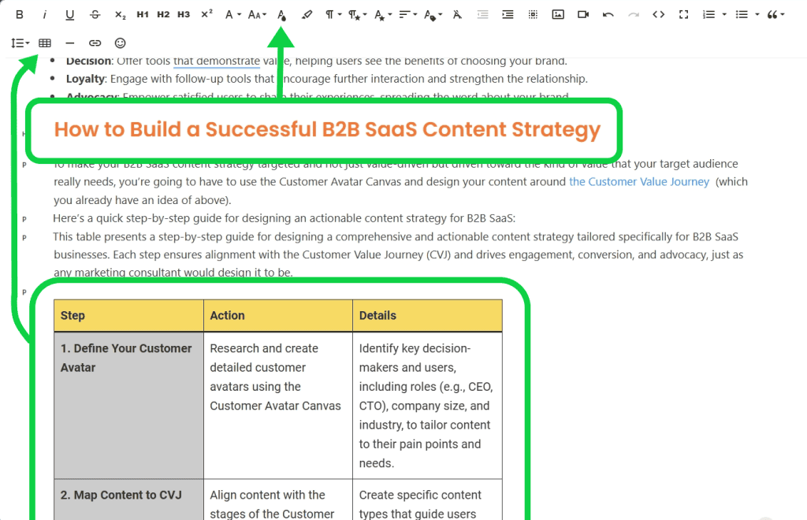Screen dimensions: 807x520
Task: Enter fullscreen mode
Action: (683, 14)
